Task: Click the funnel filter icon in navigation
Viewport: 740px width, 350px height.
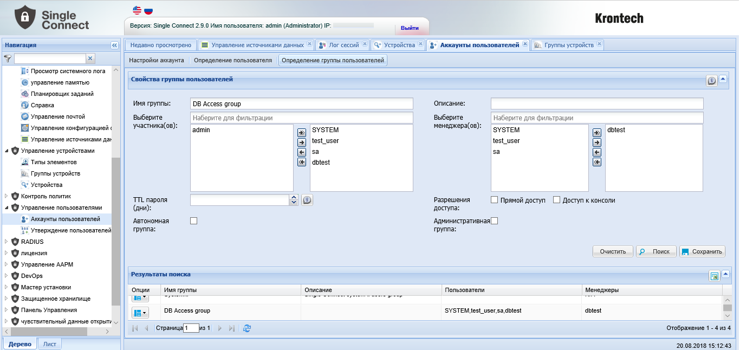Action: click(x=8, y=58)
